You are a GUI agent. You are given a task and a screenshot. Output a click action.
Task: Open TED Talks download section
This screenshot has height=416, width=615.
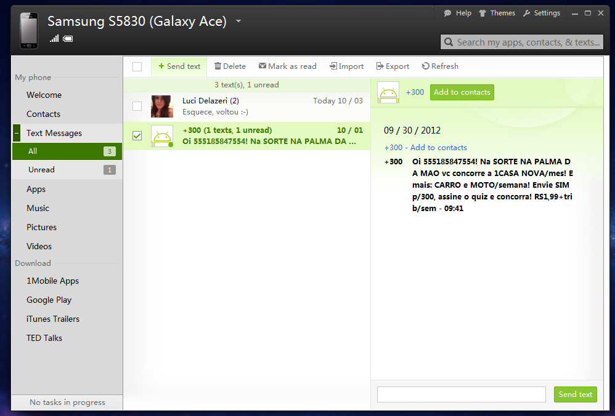(x=44, y=338)
